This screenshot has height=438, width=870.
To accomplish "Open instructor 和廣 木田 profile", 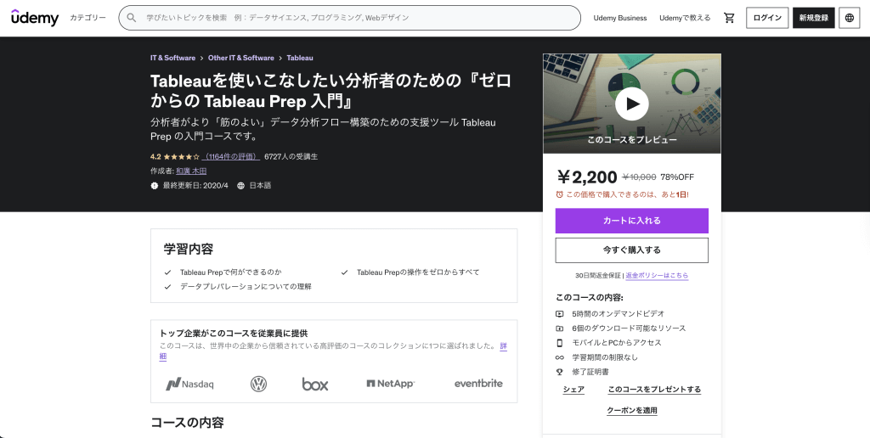I will click(x=191, y=171).
